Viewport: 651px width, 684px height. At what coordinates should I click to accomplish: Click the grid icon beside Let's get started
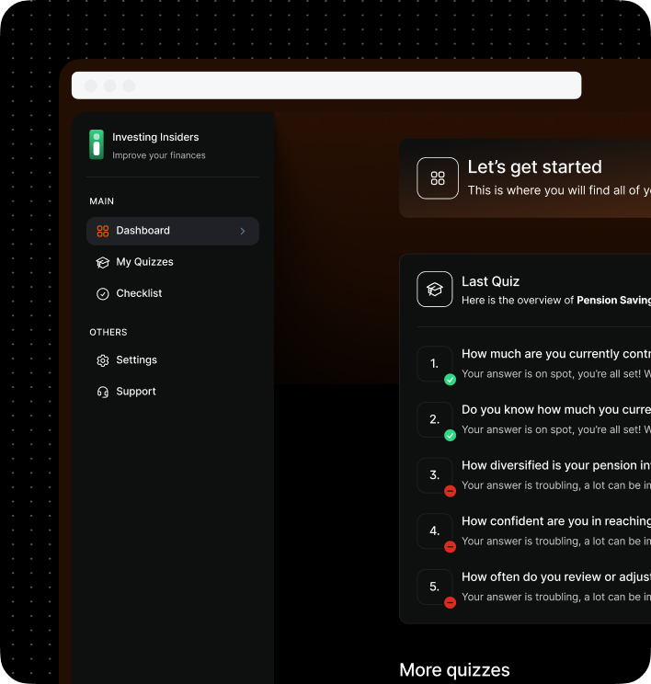click(438, 178)
